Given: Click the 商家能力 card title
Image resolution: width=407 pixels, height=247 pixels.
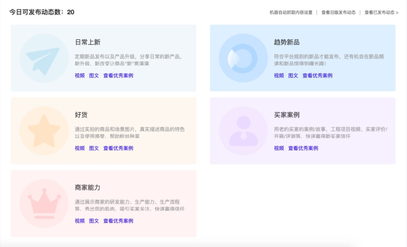Looking at the screenshot, I should (87, 187).
